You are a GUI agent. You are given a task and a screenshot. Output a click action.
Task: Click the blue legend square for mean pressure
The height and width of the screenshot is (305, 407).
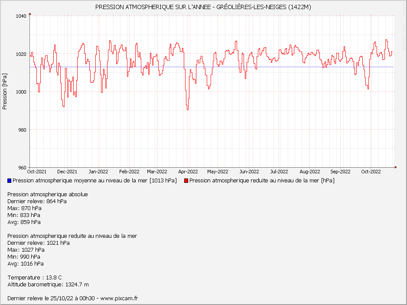[10, 181]
